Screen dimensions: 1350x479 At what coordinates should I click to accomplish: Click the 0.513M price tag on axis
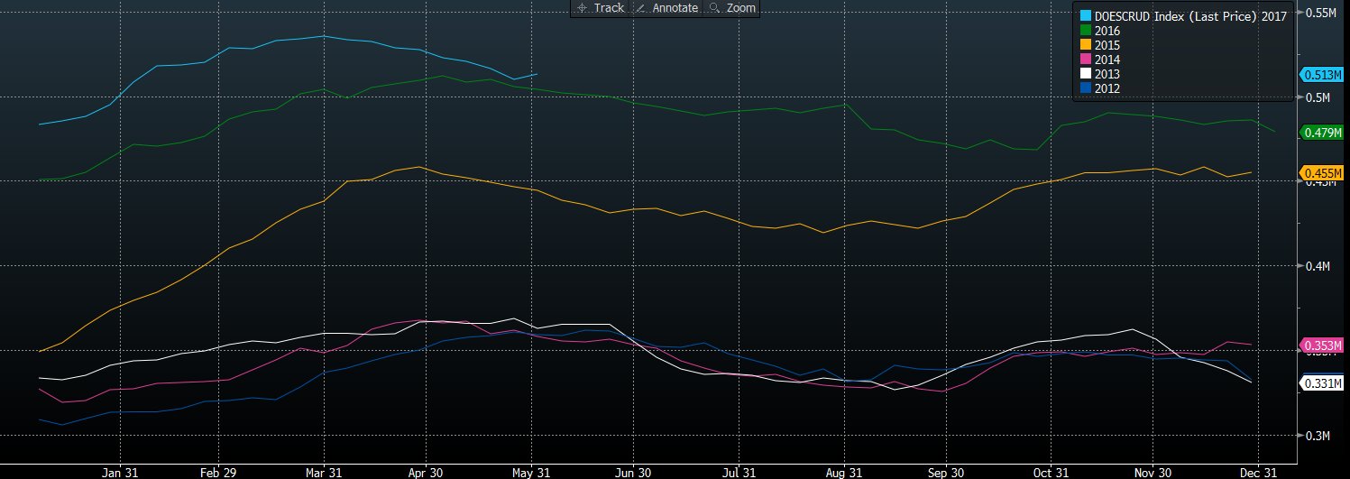[x=1322, y=76]
